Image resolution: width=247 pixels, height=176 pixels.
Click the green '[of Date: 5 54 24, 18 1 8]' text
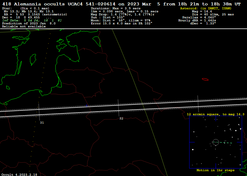pyautogui.click(x=32, y=20)
